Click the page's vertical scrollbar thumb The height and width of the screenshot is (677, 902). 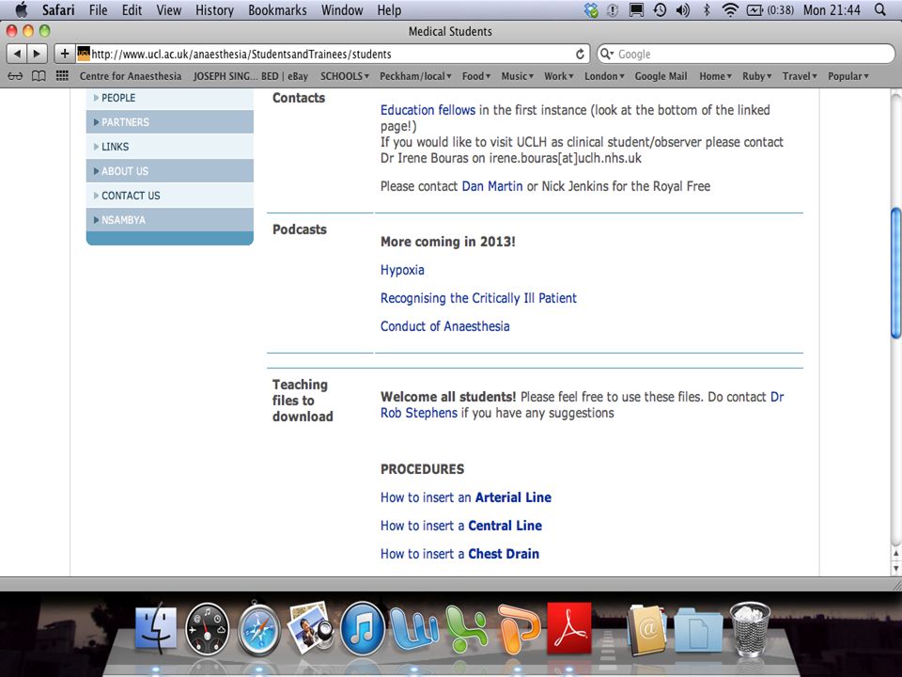pos(895,274)
